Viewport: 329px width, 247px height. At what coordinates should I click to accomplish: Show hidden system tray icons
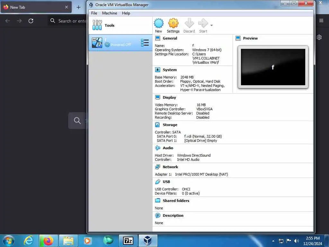coord(273,241)
